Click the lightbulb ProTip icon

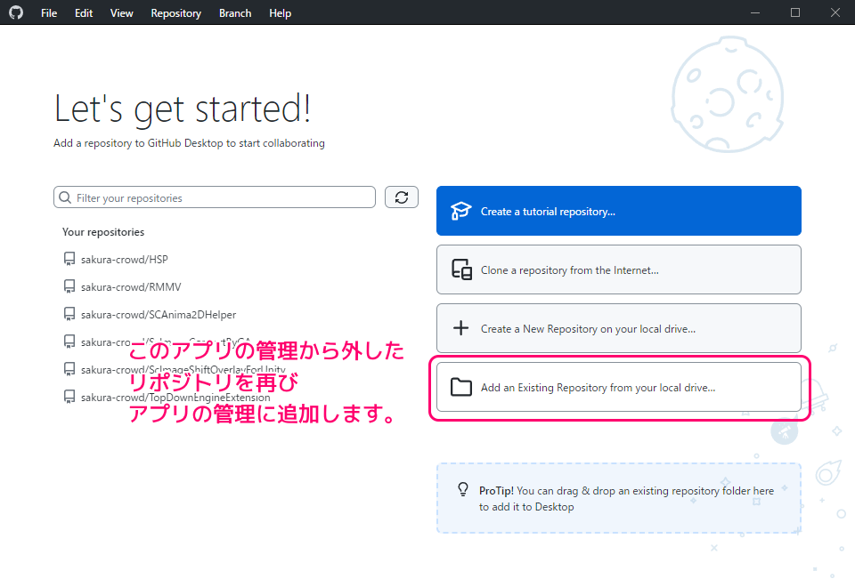(x=463, y=489)
